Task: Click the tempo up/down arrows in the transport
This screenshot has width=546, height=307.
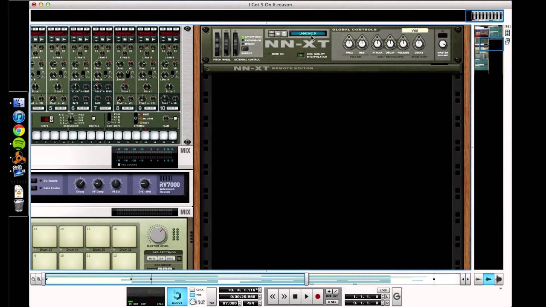Action: [x=239, y=303]
